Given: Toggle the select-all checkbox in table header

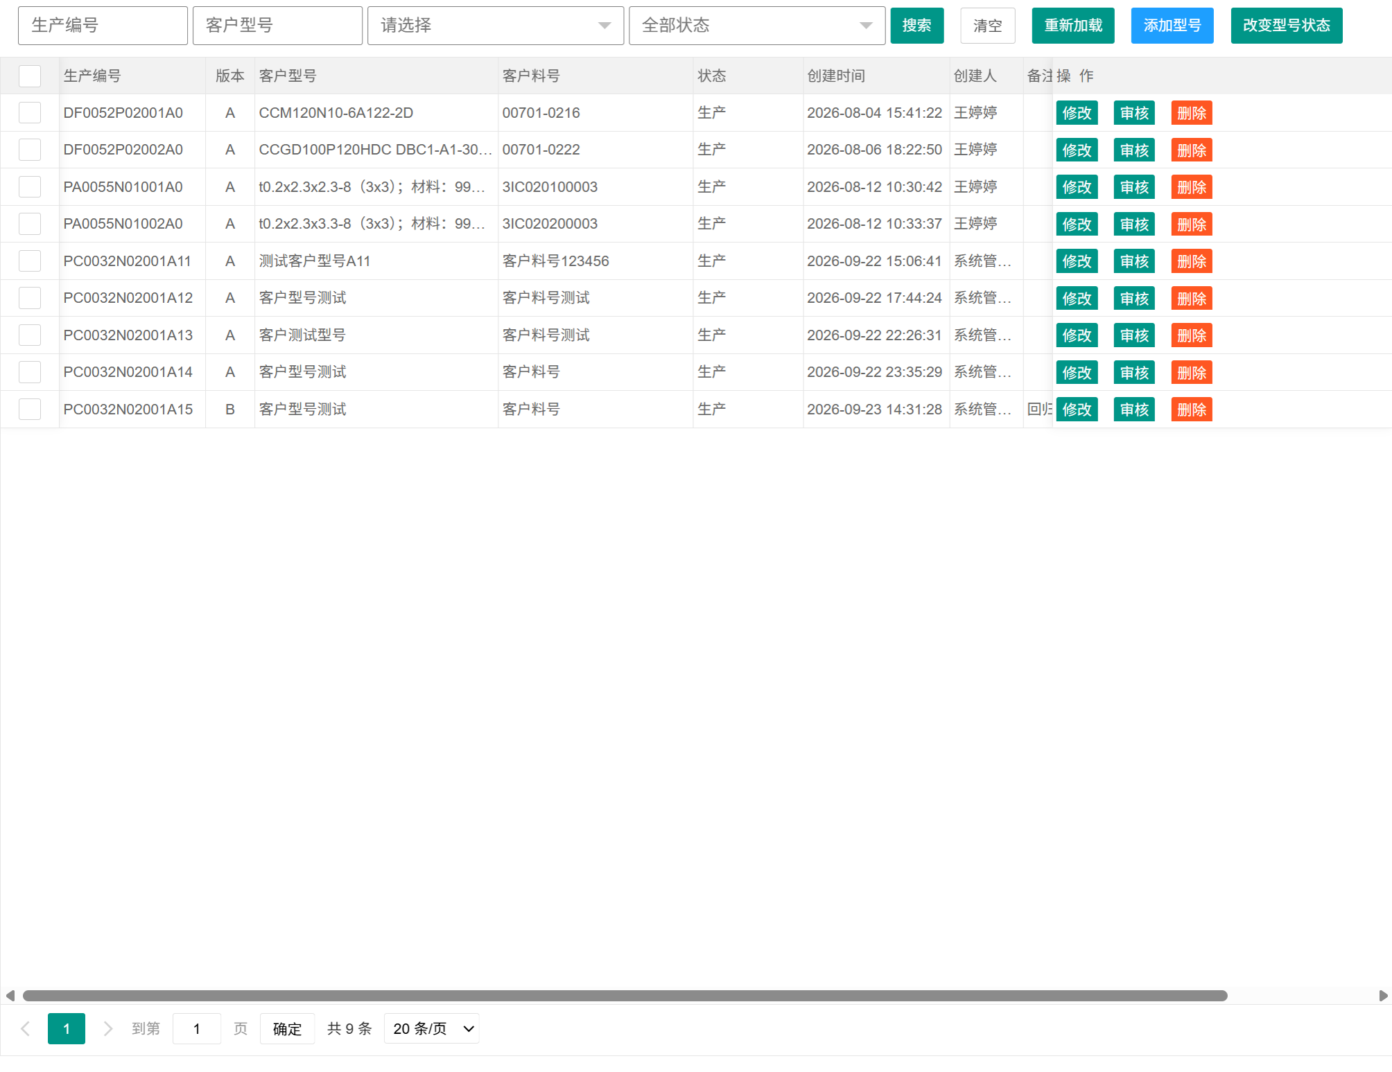Looking at the screenshot, I should (30, 76).
